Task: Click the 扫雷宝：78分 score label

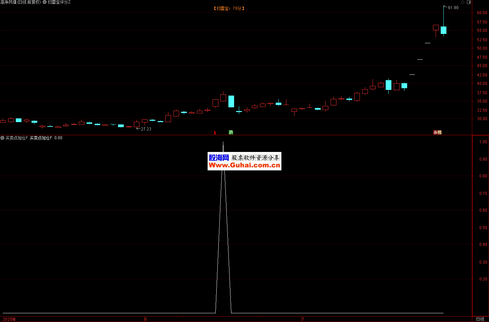Action: tap(229, 8)
